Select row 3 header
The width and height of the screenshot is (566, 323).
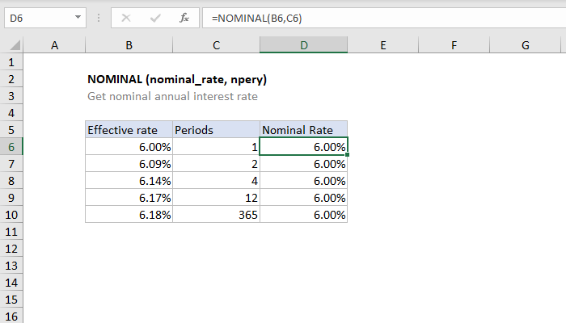pyautogui.click(x=11, y=96)
